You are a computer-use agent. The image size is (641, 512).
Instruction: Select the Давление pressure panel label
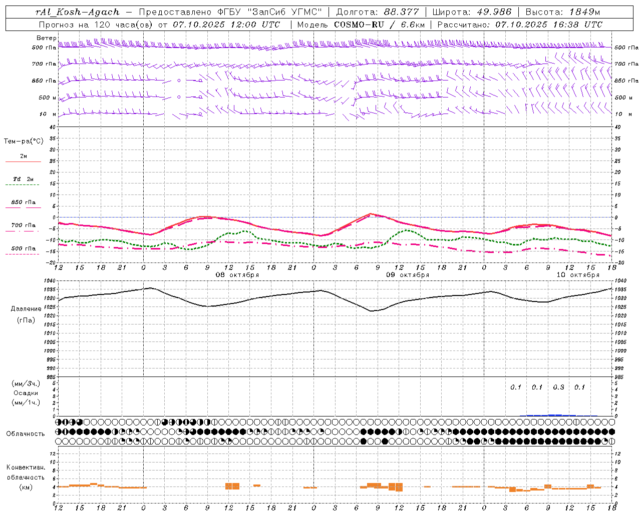click(26, 309)
